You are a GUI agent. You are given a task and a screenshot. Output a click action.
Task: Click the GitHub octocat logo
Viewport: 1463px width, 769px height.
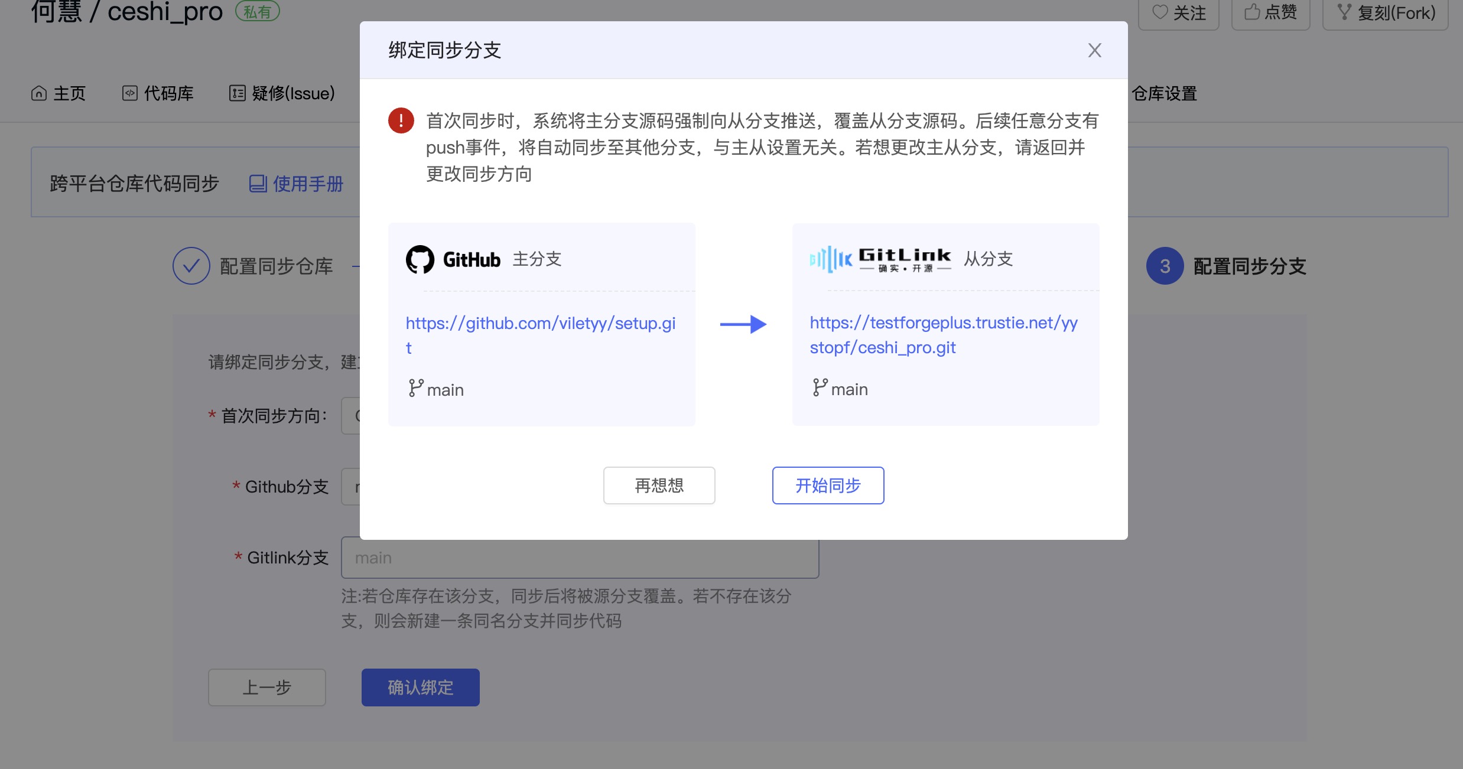click(x=420, y=259)
